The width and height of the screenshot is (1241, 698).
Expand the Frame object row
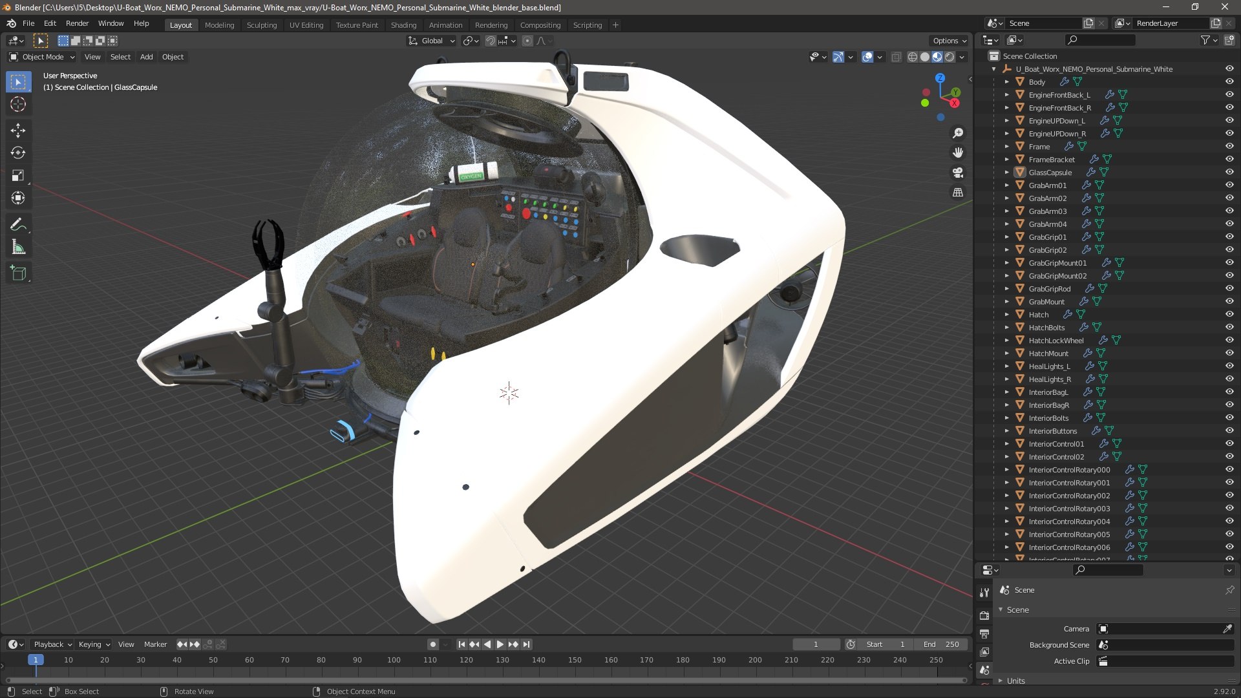click(1006, 147)
